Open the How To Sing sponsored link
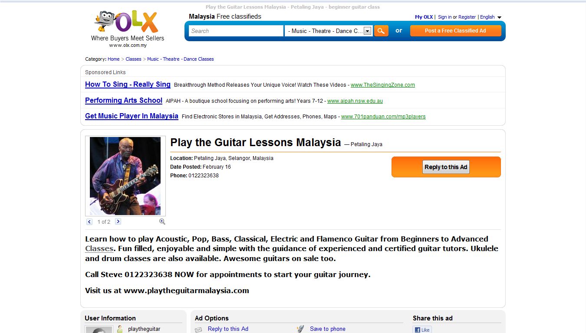 click(x=128, y=85)
